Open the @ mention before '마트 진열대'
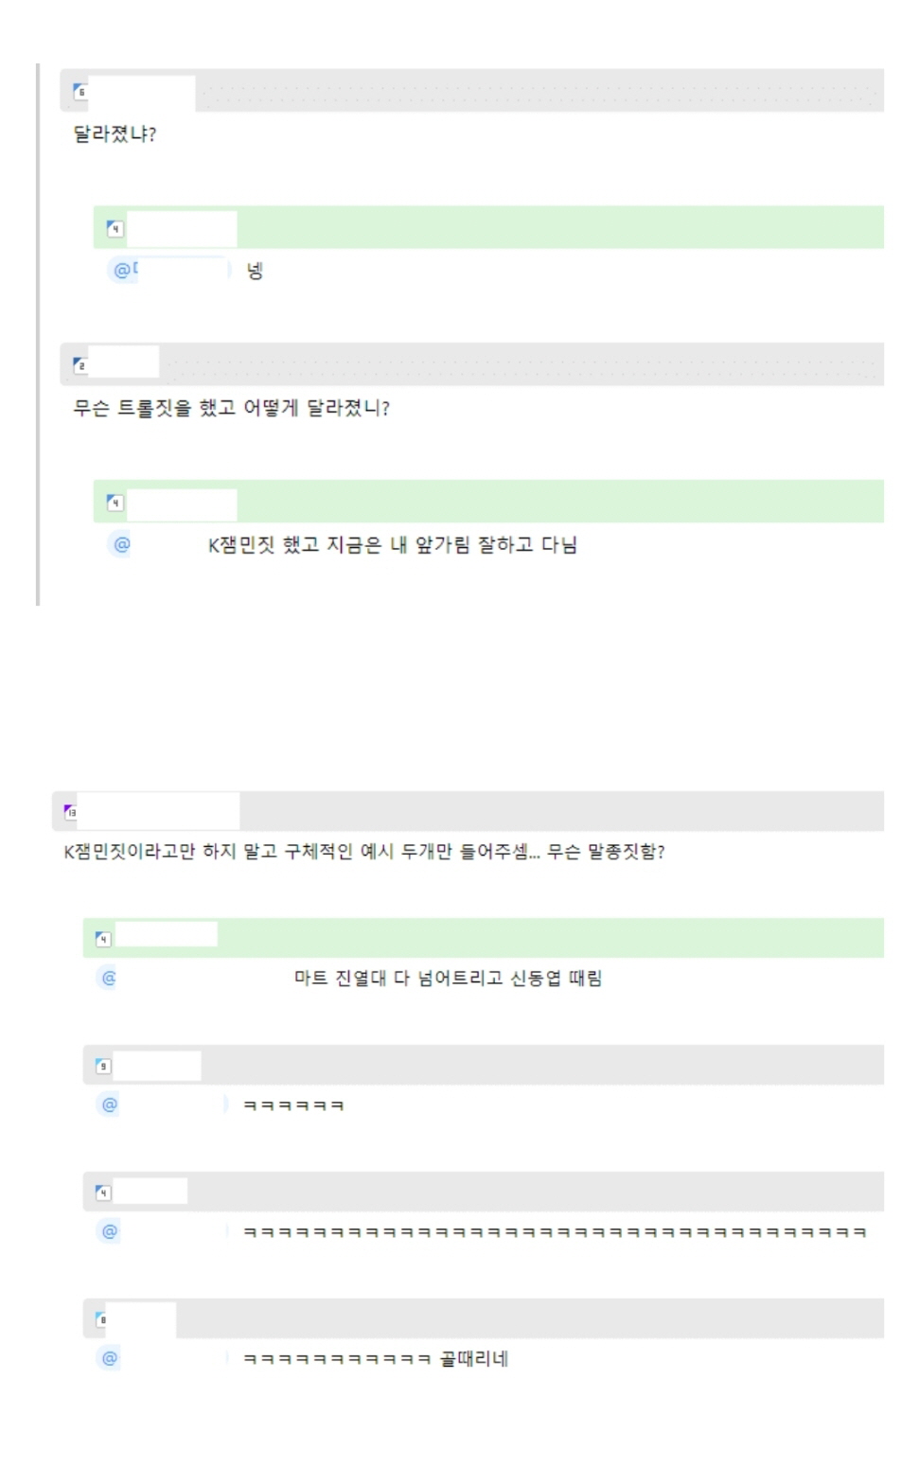919x1484 pixels. click(109, 978)
